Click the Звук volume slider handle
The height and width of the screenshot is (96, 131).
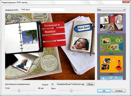pyautogui.click(x=71, y=91)
